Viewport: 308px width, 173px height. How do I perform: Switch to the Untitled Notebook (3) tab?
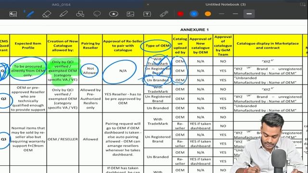point(226,4)
